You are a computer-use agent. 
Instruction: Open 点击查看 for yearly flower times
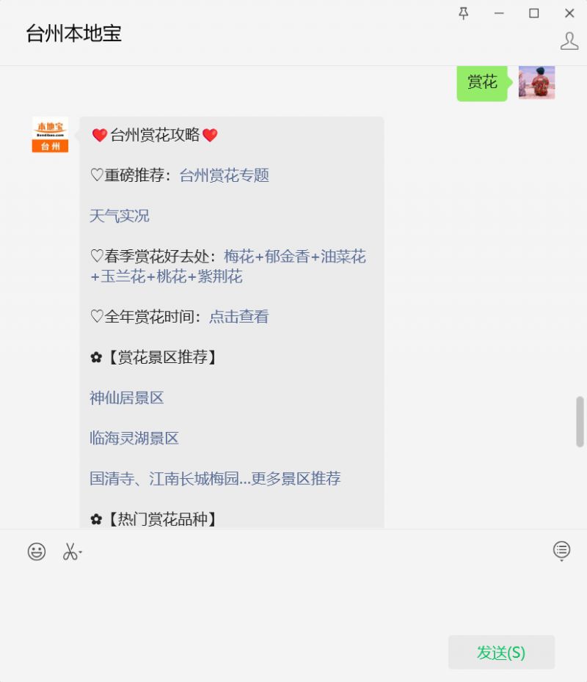[239, 317]
